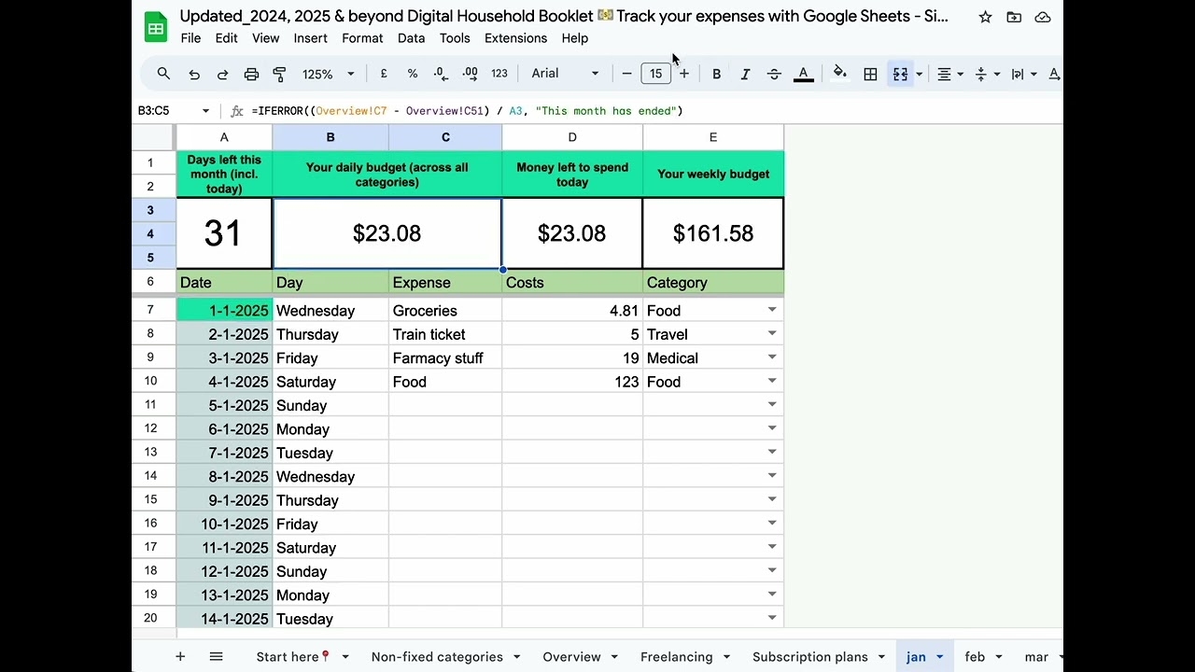Increase font size with plus button
1195x672 pixels.
point(684,74)
